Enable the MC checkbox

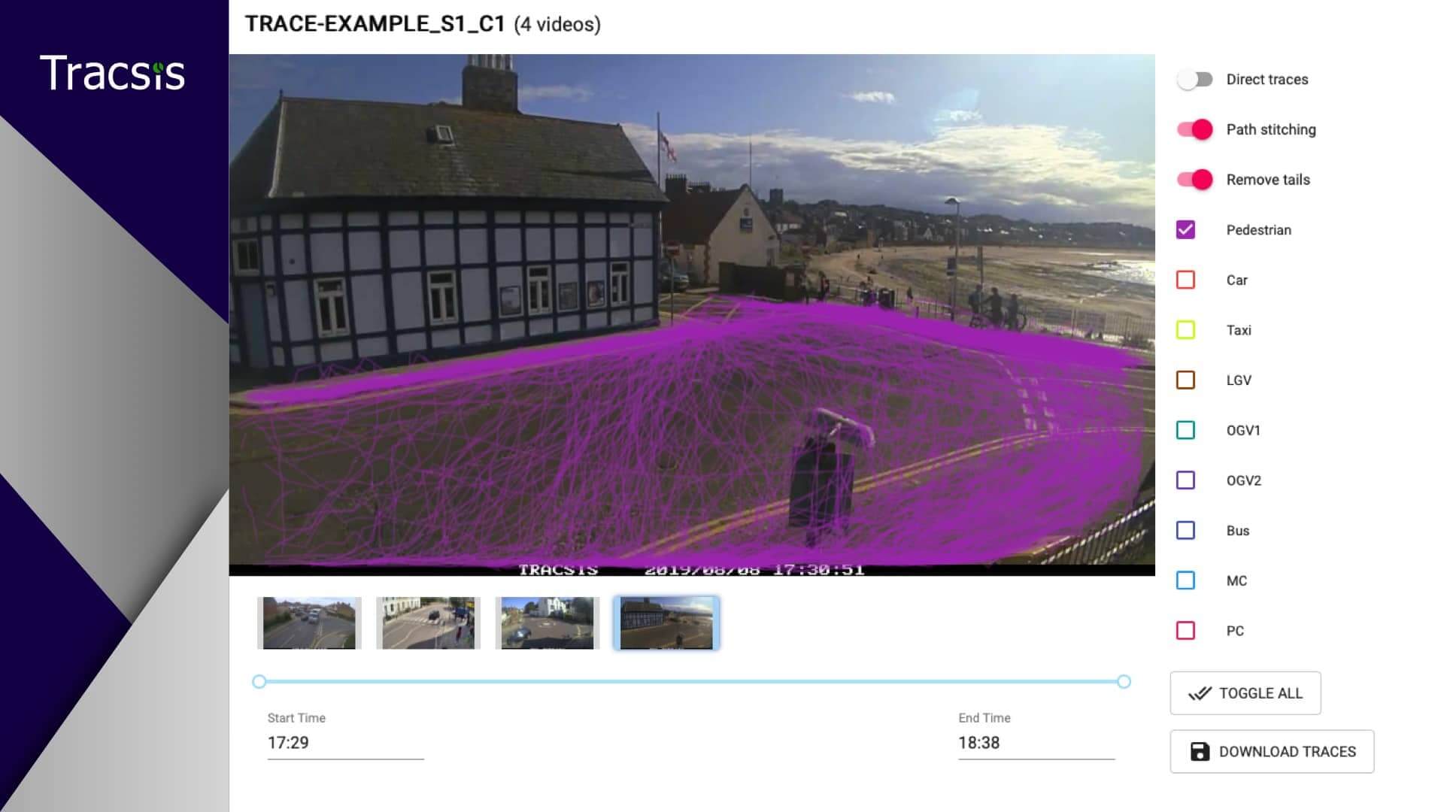click(x=1185, y=580)
